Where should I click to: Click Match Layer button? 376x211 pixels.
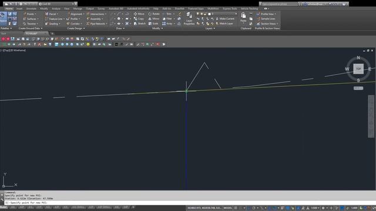tap(224, 23)
